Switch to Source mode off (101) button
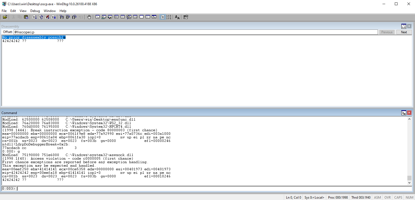The height and width of the screenshot is (200, 415). point(169,17)
